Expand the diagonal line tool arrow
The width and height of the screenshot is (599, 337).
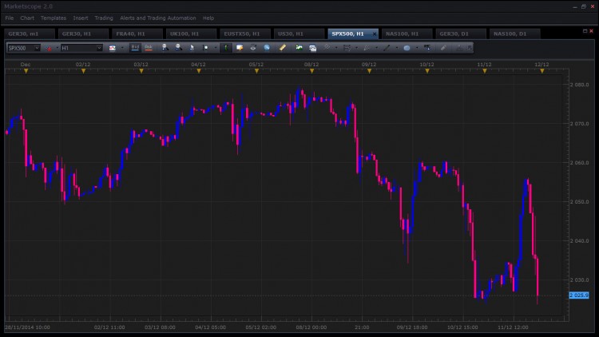pos(396,48)
